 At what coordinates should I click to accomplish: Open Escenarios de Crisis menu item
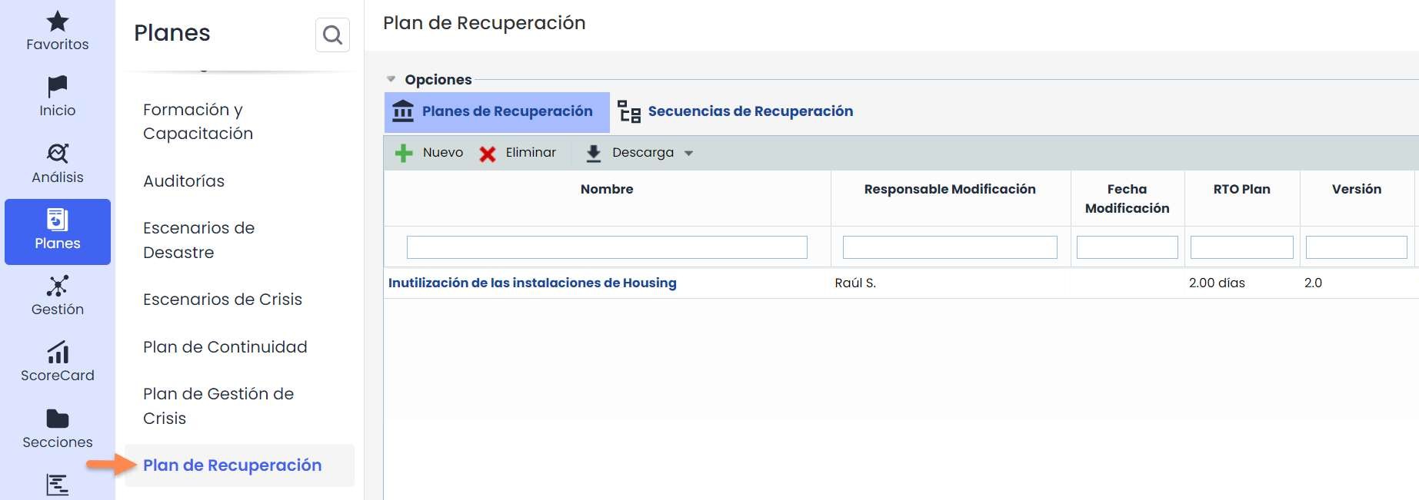point(222,300)
